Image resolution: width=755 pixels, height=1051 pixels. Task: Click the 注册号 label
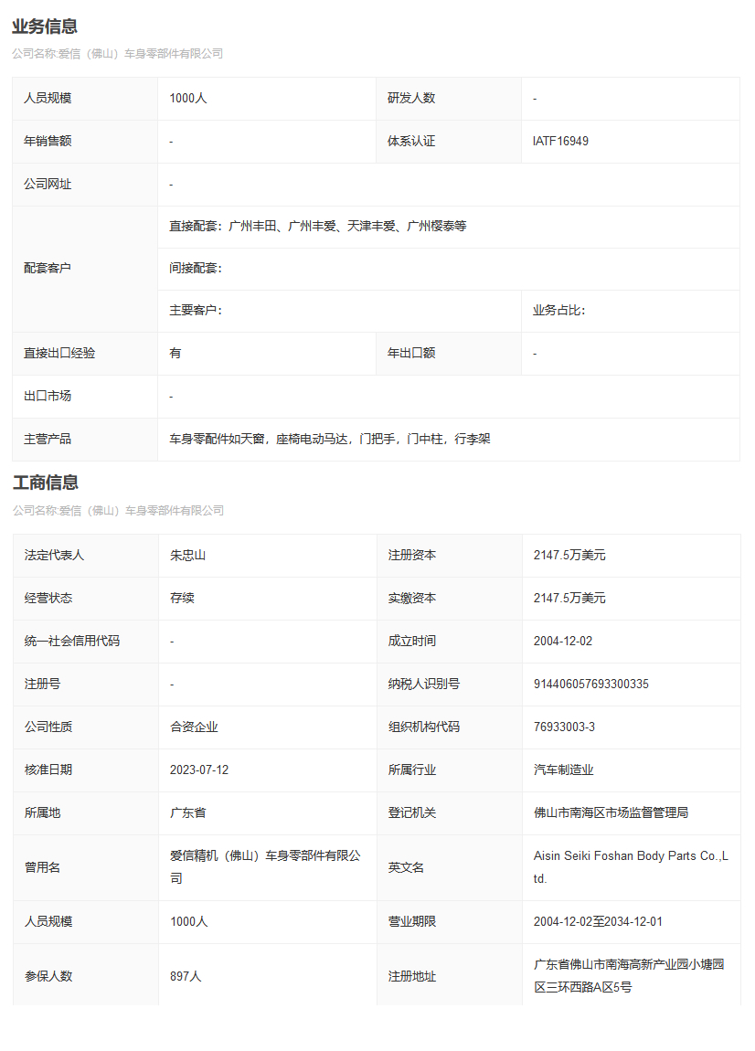pyautogui.click(x=41, y=684)
